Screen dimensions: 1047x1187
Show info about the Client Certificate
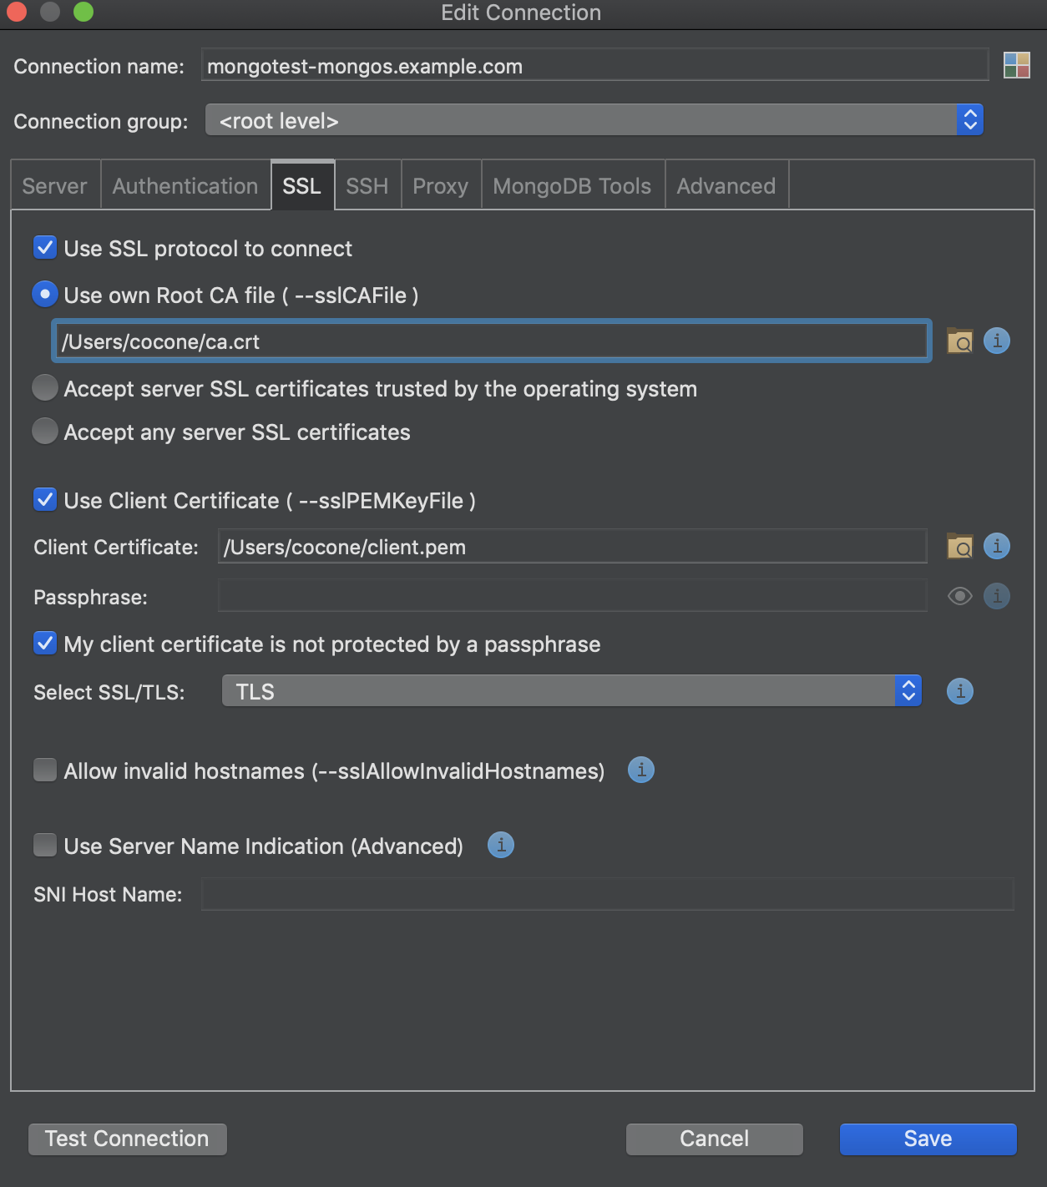click(997, 546)
